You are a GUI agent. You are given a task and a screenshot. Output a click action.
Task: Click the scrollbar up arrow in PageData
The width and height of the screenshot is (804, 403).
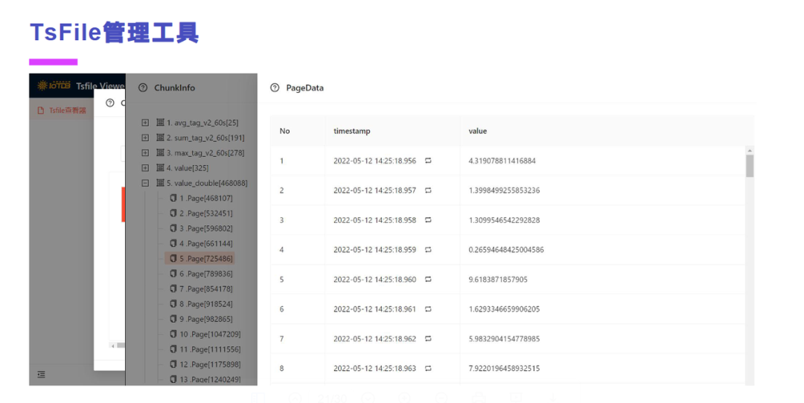pyautogui.click(x=750, y=150)
